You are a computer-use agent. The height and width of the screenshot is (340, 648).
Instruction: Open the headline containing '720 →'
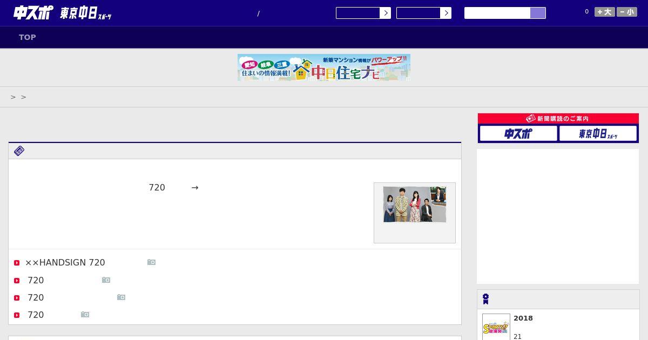click(174, 187)
